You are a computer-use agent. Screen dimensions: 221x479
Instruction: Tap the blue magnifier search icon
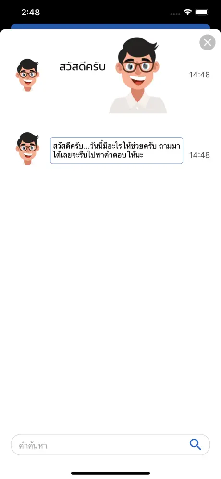pyautogui.click(x=196, y=444)
